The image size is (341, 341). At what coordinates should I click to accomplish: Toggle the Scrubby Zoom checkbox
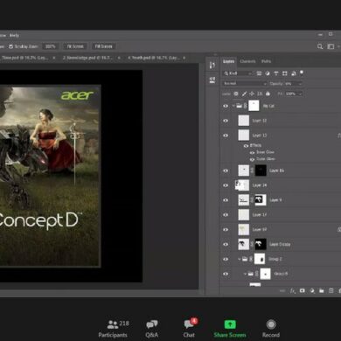coord(10,46)
